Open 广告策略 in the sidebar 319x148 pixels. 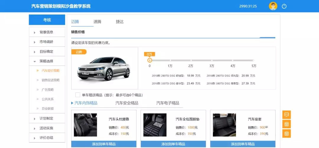[47, 90]
